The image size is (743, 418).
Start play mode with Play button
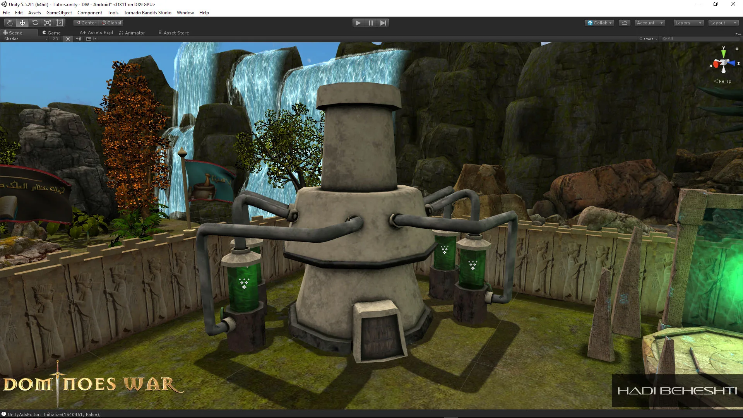[358, 23]
